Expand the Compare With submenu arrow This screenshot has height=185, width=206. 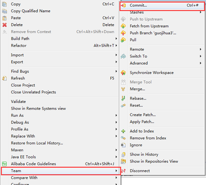[116, 178]
